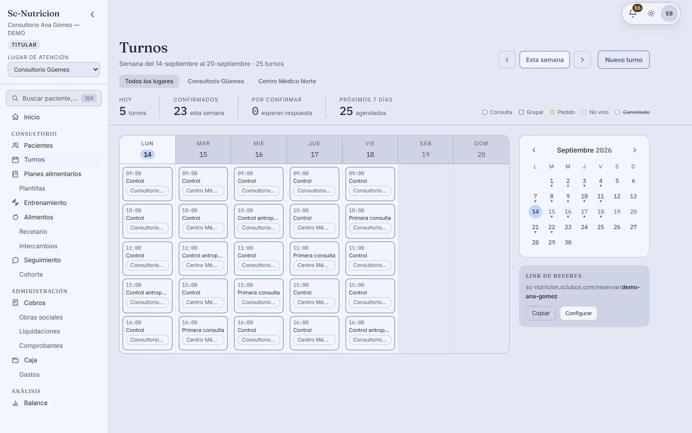Viewport: 692px width, 433px height.
Task: Show next month in mini calendar
Action: (x=635, y=150)
